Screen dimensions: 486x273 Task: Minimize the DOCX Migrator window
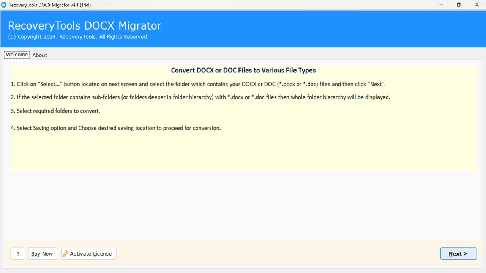coord(442,5)
